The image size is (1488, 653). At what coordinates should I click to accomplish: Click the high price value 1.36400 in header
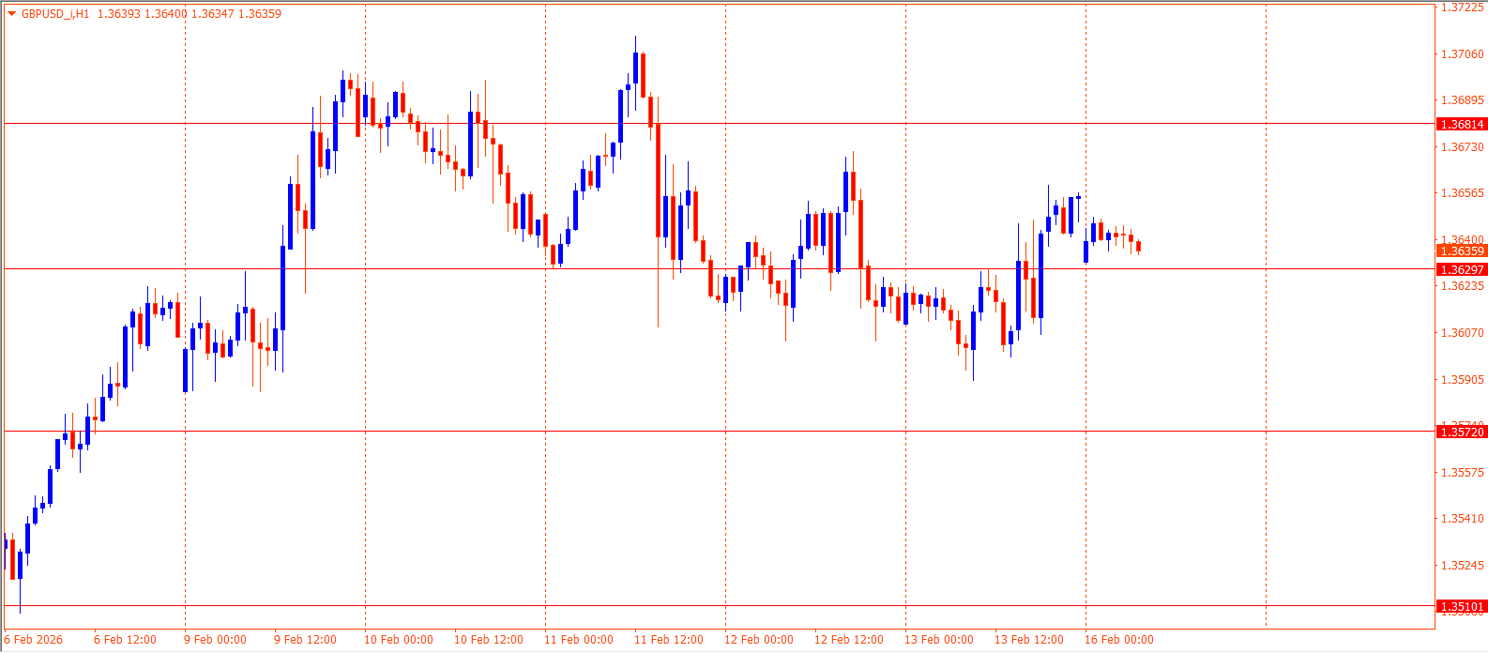click(165, 14)
